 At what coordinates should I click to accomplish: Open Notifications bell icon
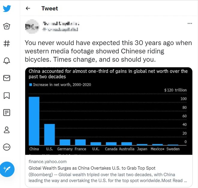point(7,61)
